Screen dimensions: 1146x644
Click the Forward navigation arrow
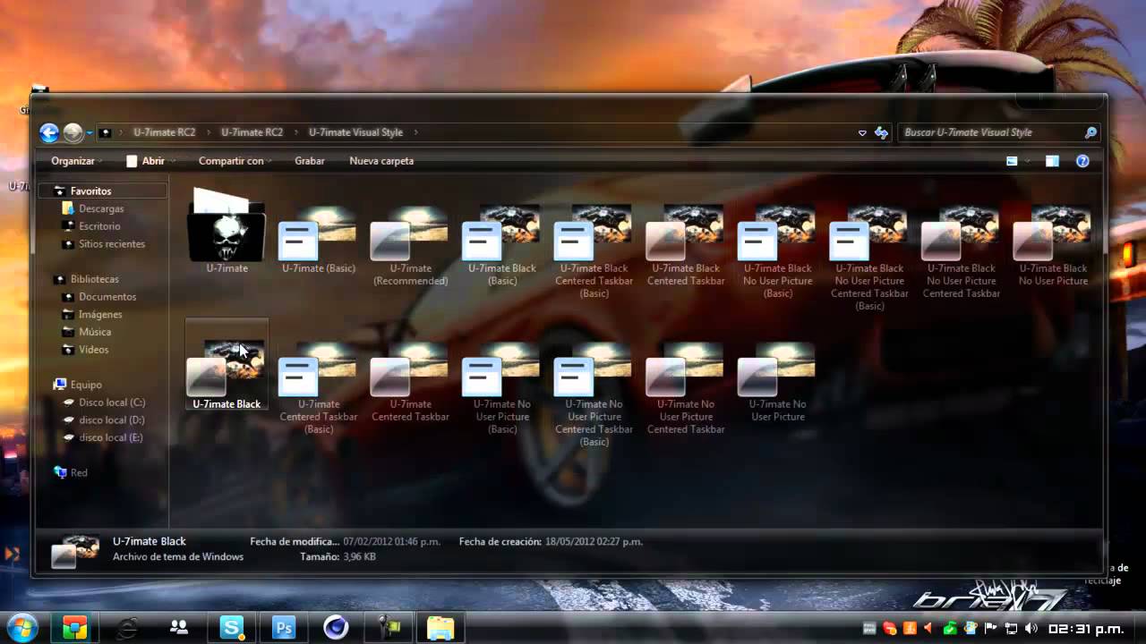click(73, 133)
